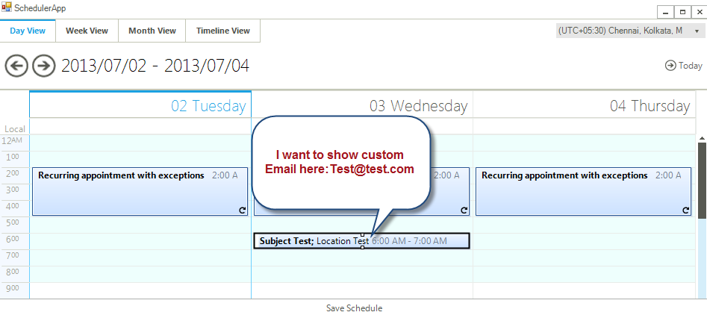Click the Save Schedule button
The image size is (707, 315).
click(354, 308)
